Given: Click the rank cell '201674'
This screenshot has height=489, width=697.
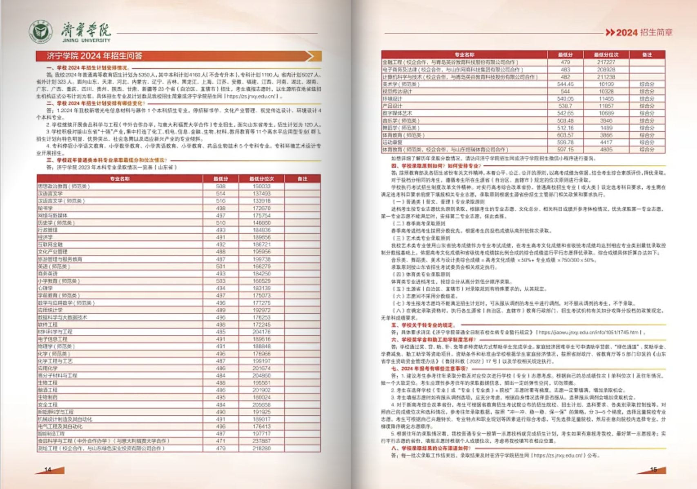Looking at the screenshot, I should 262,369.
